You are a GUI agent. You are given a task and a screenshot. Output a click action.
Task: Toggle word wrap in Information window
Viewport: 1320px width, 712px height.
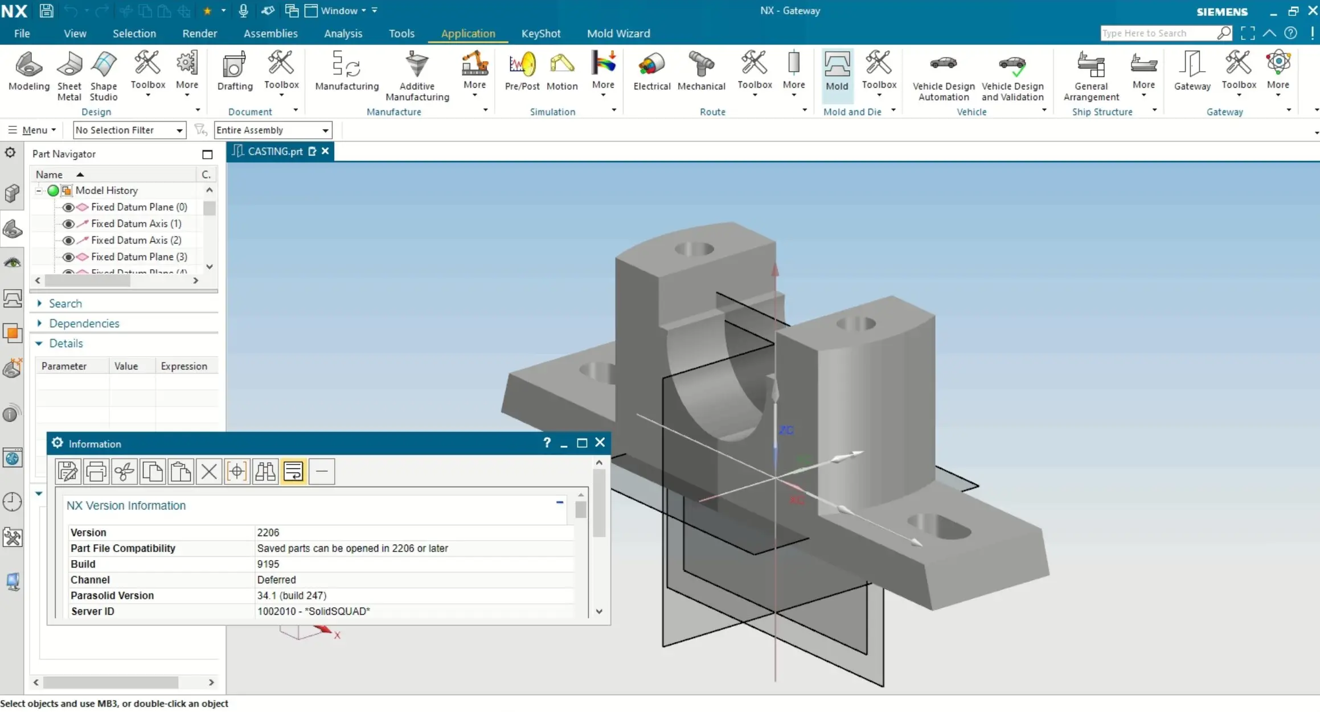(x=293, y=471)
